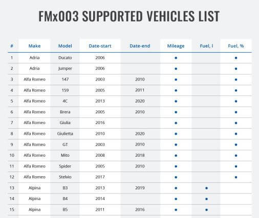Select the Giulietta model cell
This screenshot has height=218, width=259.
[65, 134]
